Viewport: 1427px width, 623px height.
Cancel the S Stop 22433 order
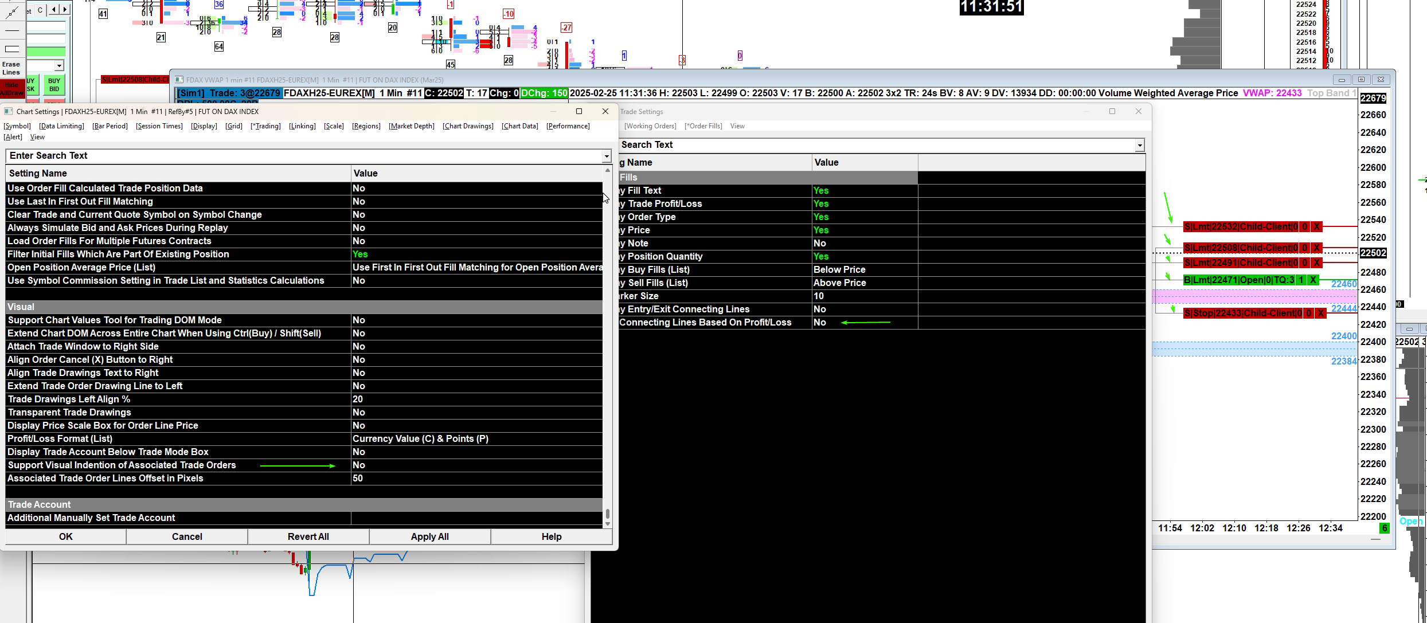pos(1321,314)
